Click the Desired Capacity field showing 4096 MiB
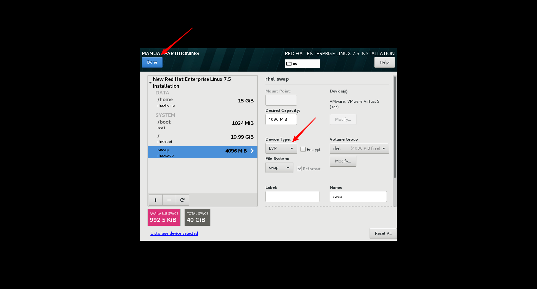This screenshot has height=289, width=537. 281,119
